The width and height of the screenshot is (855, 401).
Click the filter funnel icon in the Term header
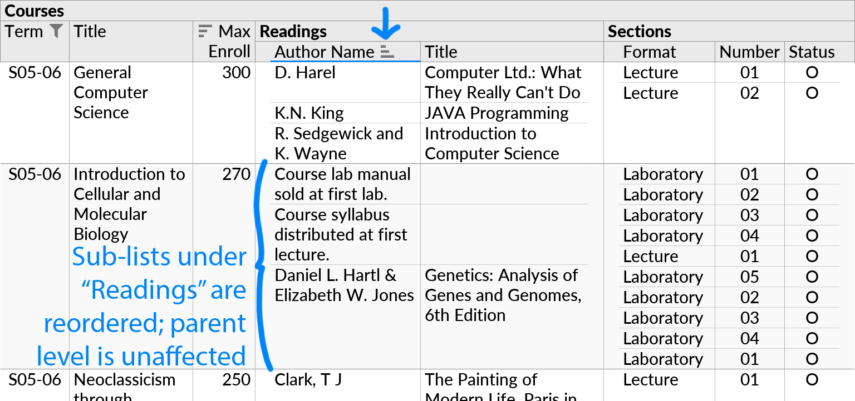tap(56, 32)
